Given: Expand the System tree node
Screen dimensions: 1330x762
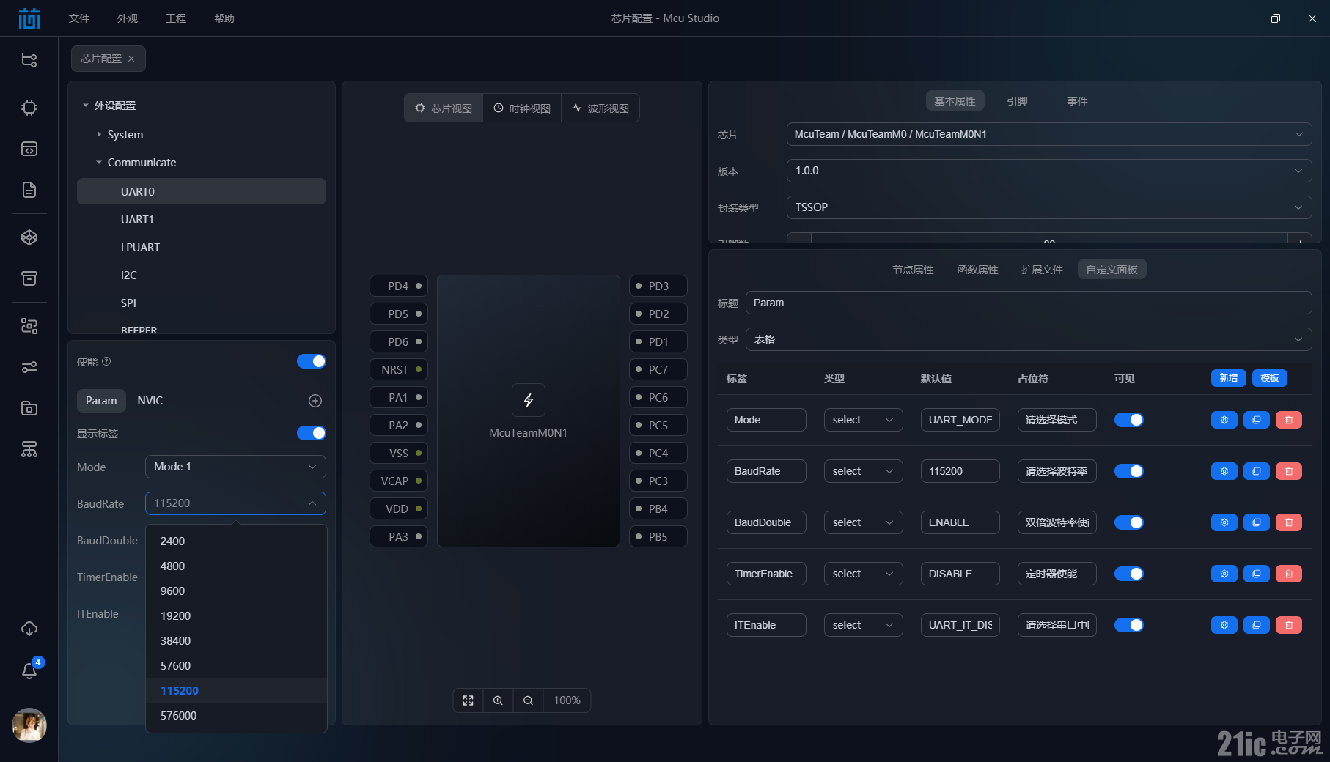Looking at the screenshot, I should click(x=99, y=135).
